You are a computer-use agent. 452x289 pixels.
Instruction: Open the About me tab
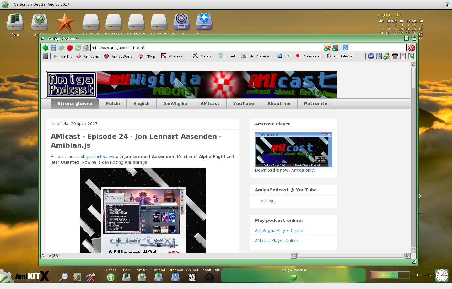coord(279,104)
